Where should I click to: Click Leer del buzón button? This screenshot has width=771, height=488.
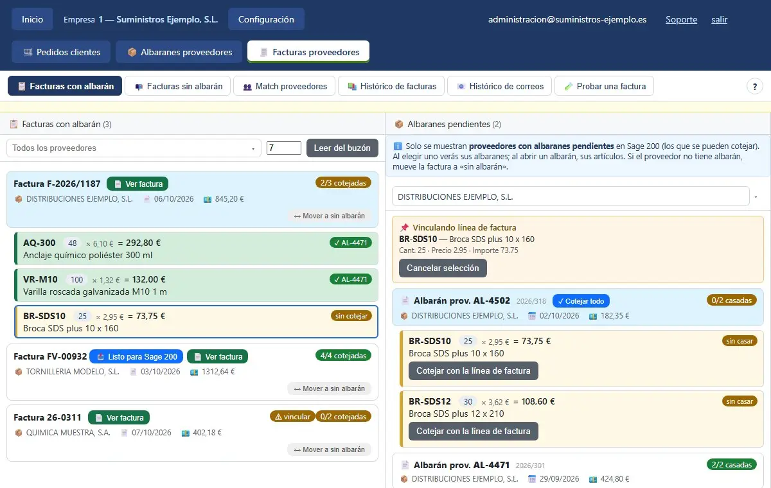tap(342, 148)
